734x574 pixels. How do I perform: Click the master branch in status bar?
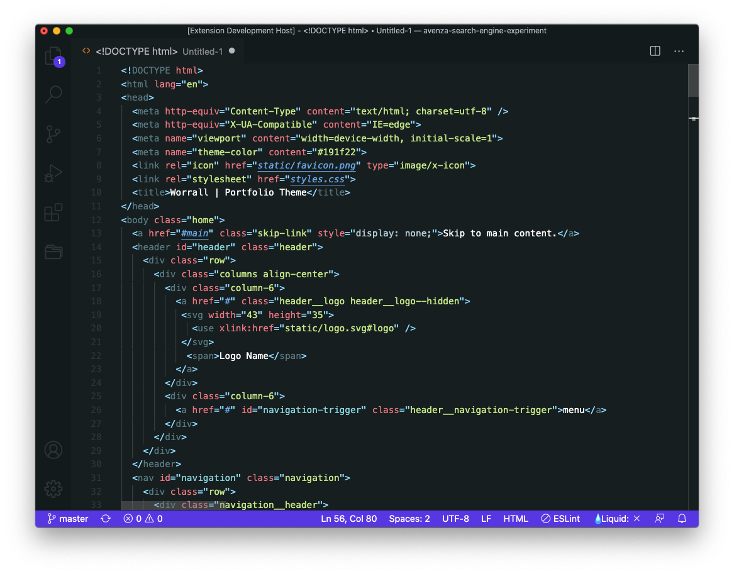[x=68, y=519]
